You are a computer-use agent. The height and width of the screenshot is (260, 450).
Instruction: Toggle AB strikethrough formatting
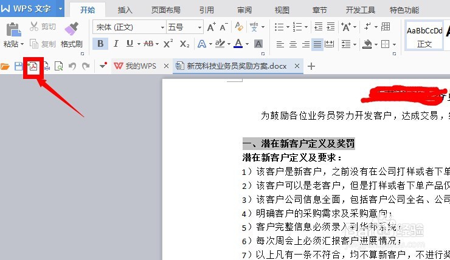click(148, 44)
